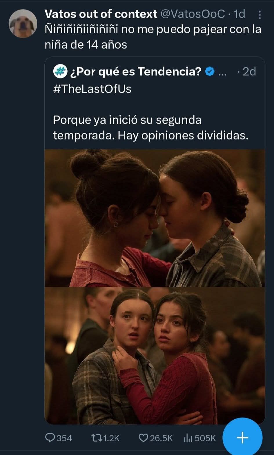Open the ¿Por qué es Tendencia? account name
The image size is (274, 455).
pyautogui.click(x=135, y=71)
